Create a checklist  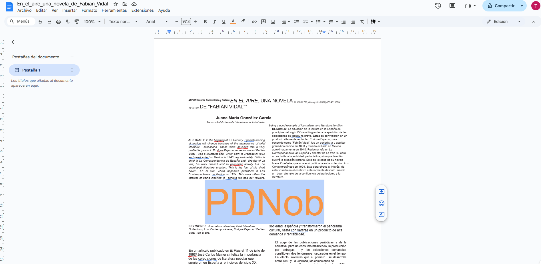pyautogui.click(x=306, y=22)
